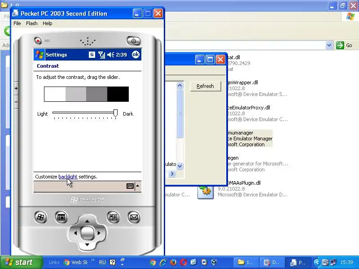
Task: Launch Opera from quick launch
Action: point(184,262)
